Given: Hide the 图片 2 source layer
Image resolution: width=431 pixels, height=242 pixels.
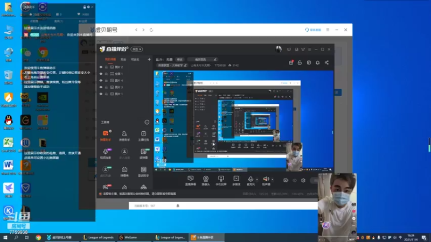Looking at the screenshot, I should (x=101, y=67).
